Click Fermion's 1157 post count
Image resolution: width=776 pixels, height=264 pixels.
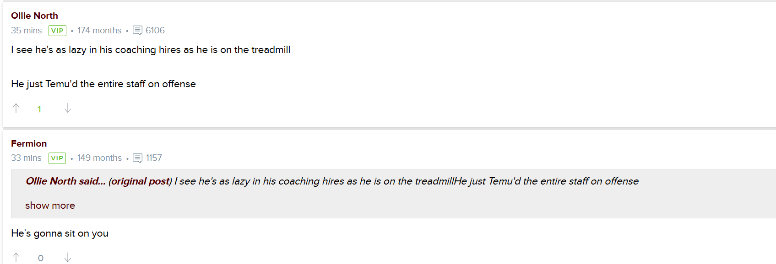(154, 158)
